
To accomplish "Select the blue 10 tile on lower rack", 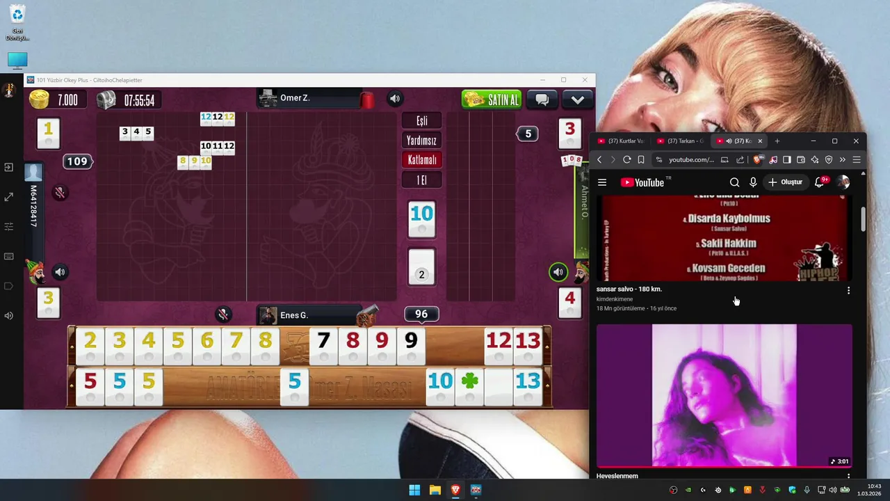I will (x=440, y=386).
